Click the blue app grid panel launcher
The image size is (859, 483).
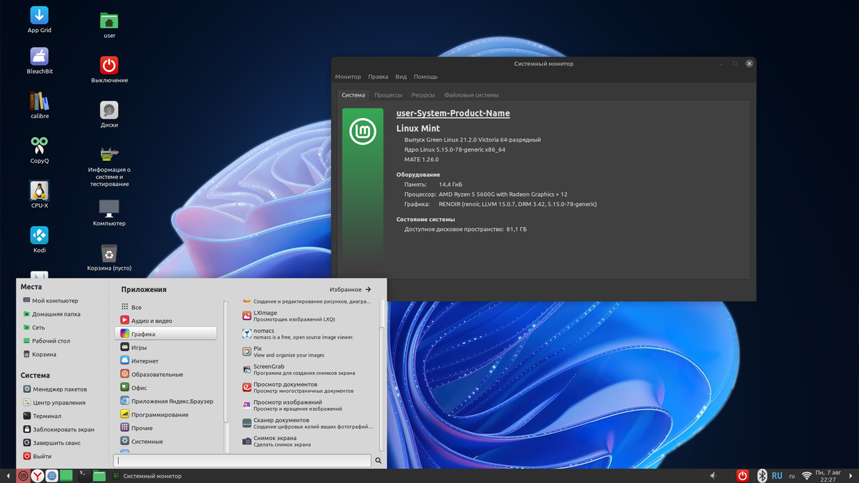(52, 475)
